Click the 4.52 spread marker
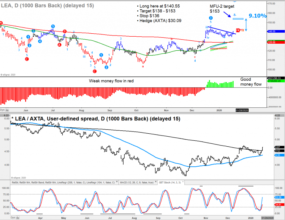 pyautogui.click(x=279, y=151)
